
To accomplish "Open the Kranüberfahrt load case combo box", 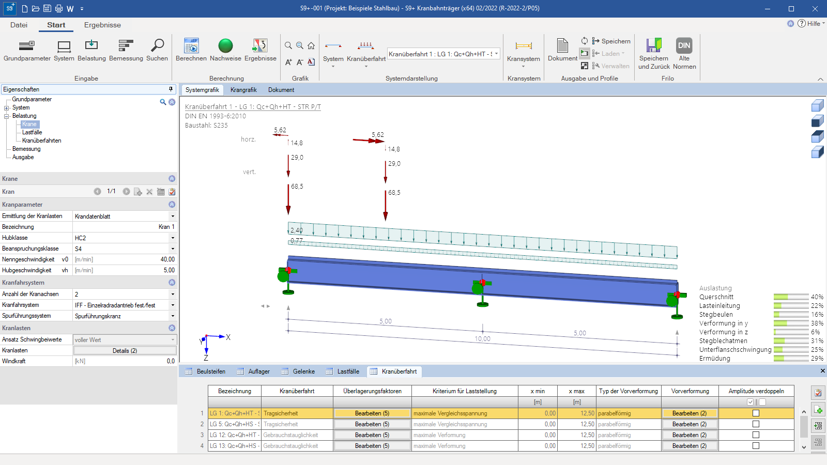I will coord(444,54).
